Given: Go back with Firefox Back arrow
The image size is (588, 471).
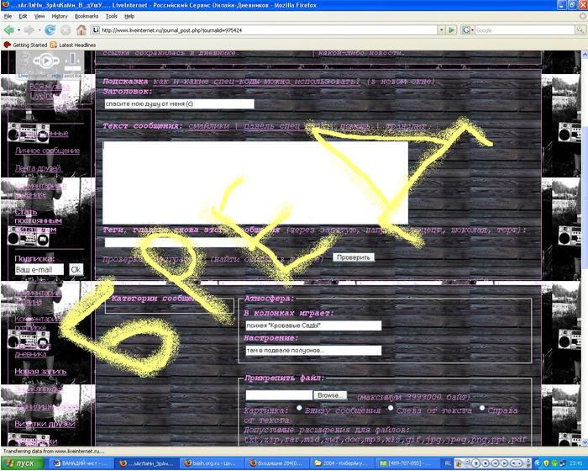Looking at the screenshot, I should pyautogui.click(x=9, y=30).
